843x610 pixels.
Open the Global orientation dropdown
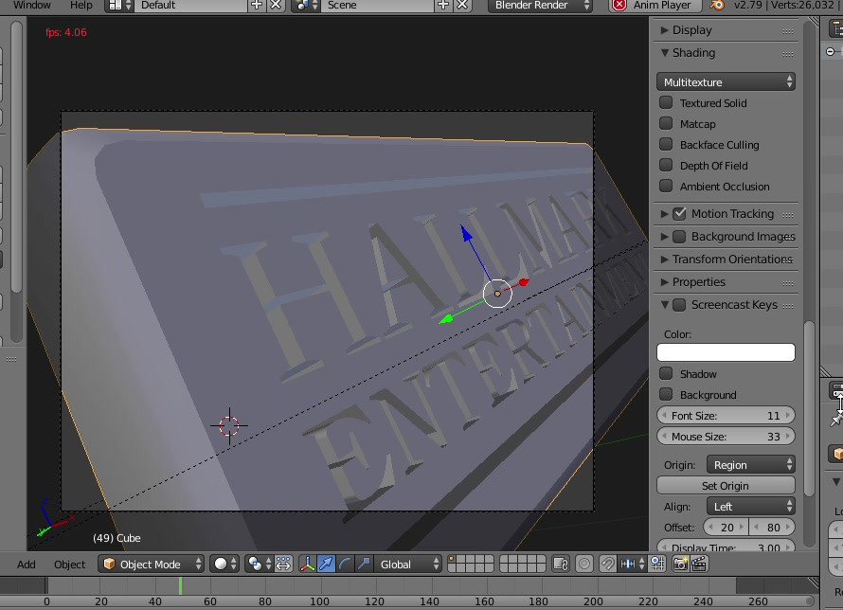pyautogui.click(x=407, y=564)
